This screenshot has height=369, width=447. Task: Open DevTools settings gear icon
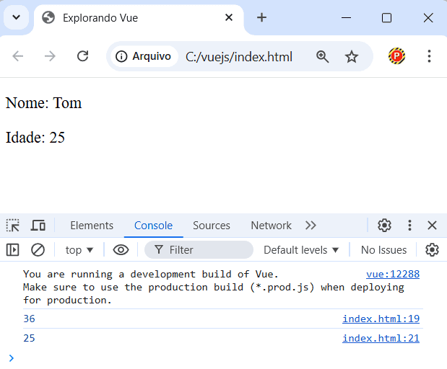pyautogui.click(x=384, y=226)
